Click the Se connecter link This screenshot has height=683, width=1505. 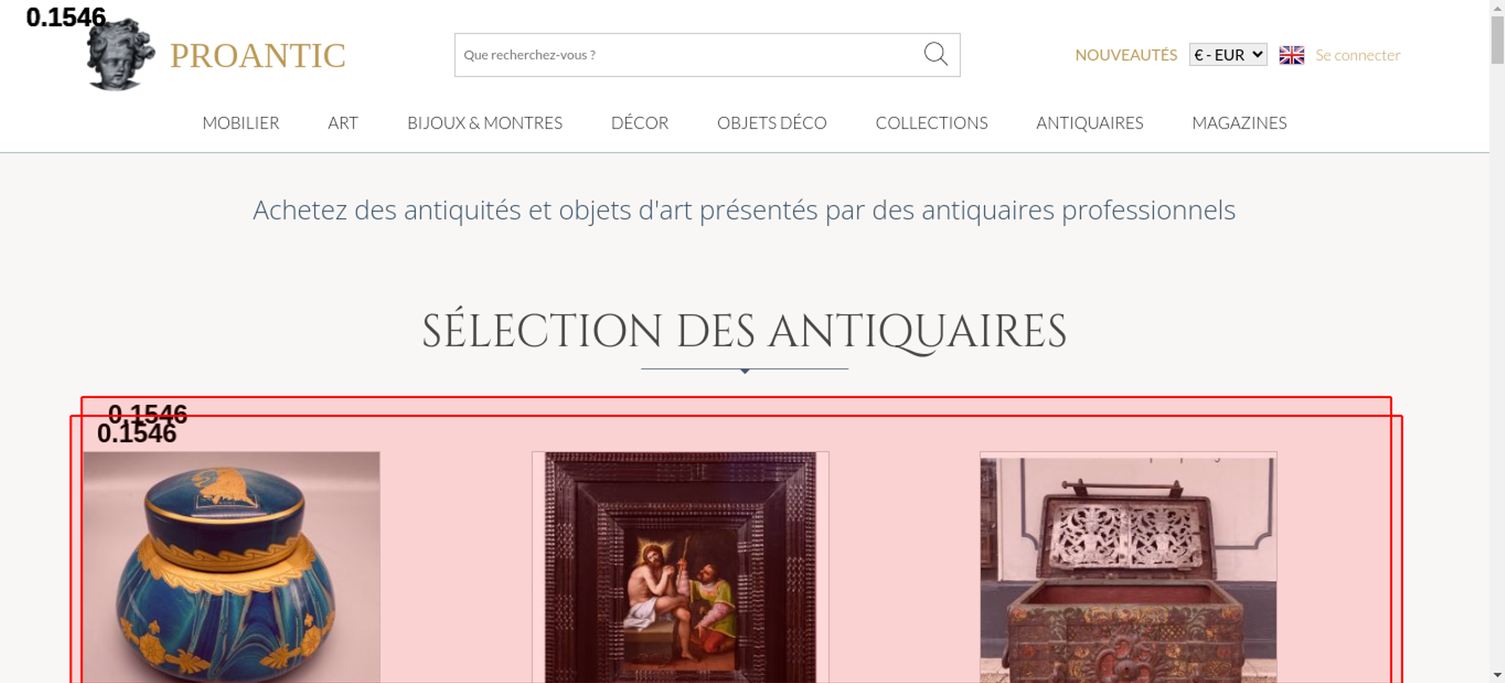tap(1358, 55)
